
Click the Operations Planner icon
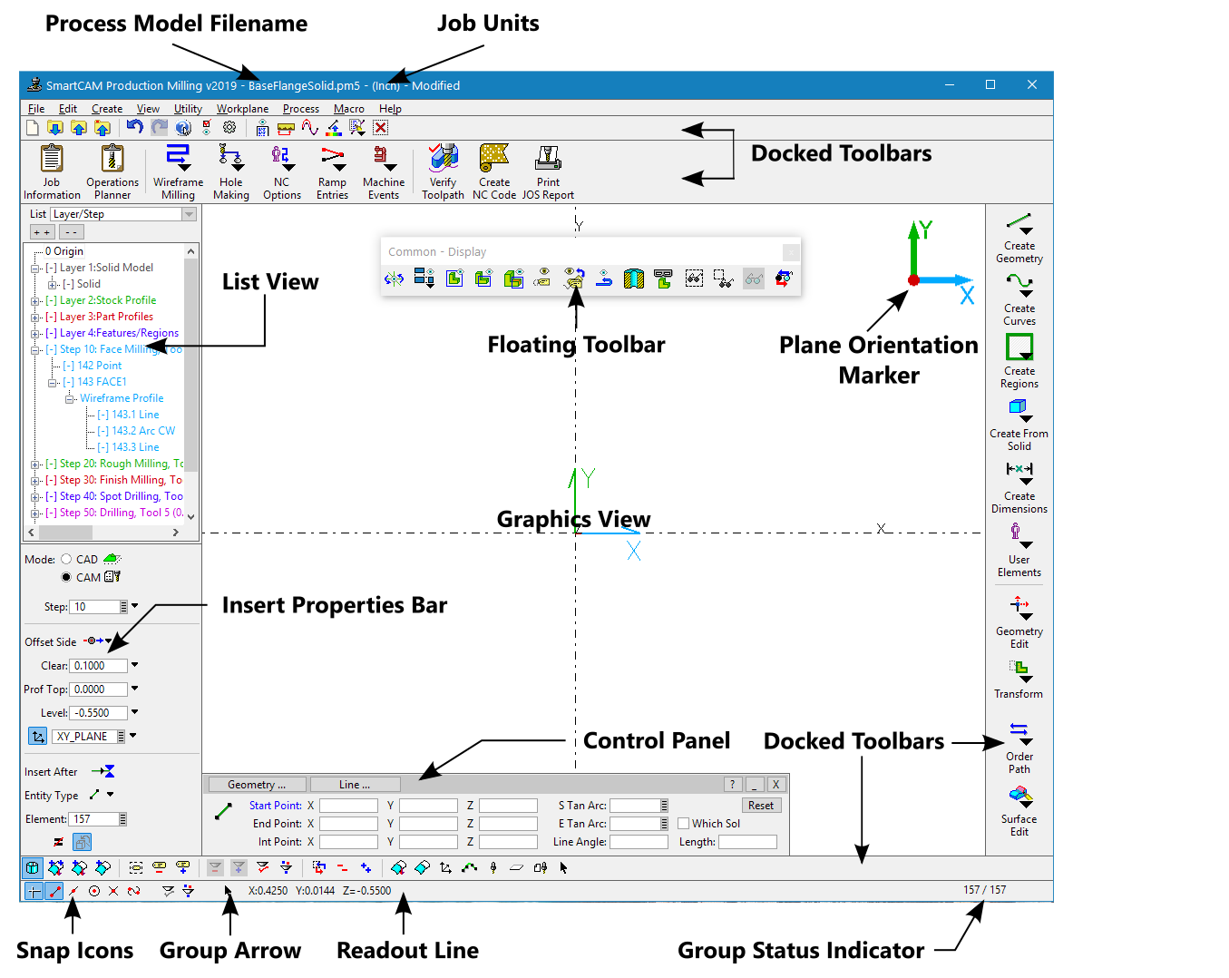(x=112, y=160)
